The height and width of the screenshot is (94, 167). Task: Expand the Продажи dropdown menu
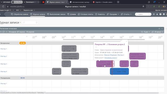tap(113, 14)
